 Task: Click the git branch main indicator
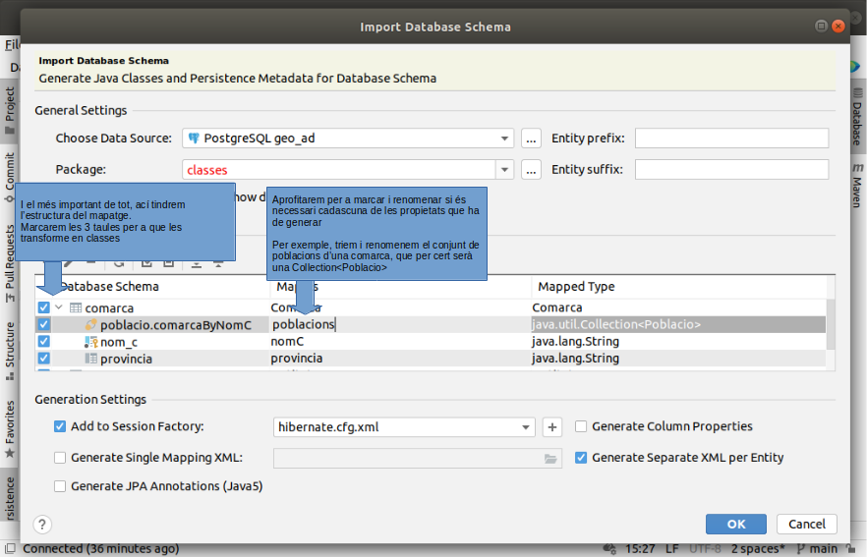[x=817, y=549]
